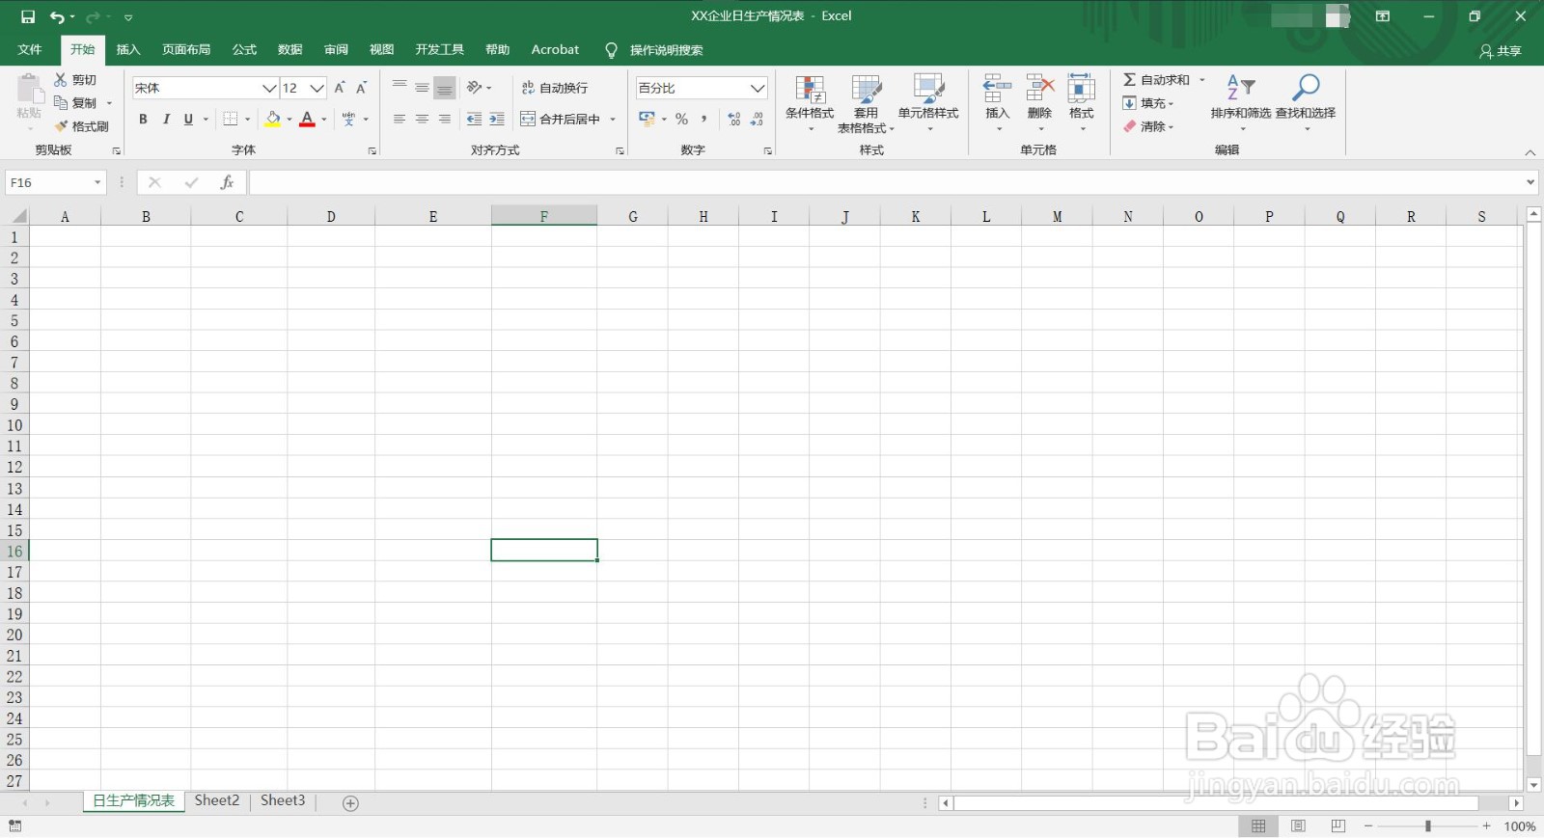
Task: Toggle bottom vertical alignment
Action: click(x=444, y=88)
